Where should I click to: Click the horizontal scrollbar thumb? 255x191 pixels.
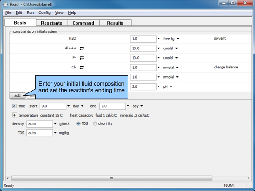coord(112,178)
